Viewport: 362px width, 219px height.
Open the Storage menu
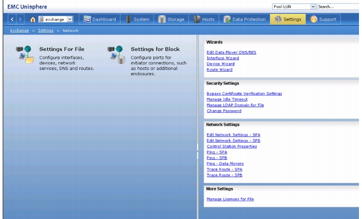point(171,19)
